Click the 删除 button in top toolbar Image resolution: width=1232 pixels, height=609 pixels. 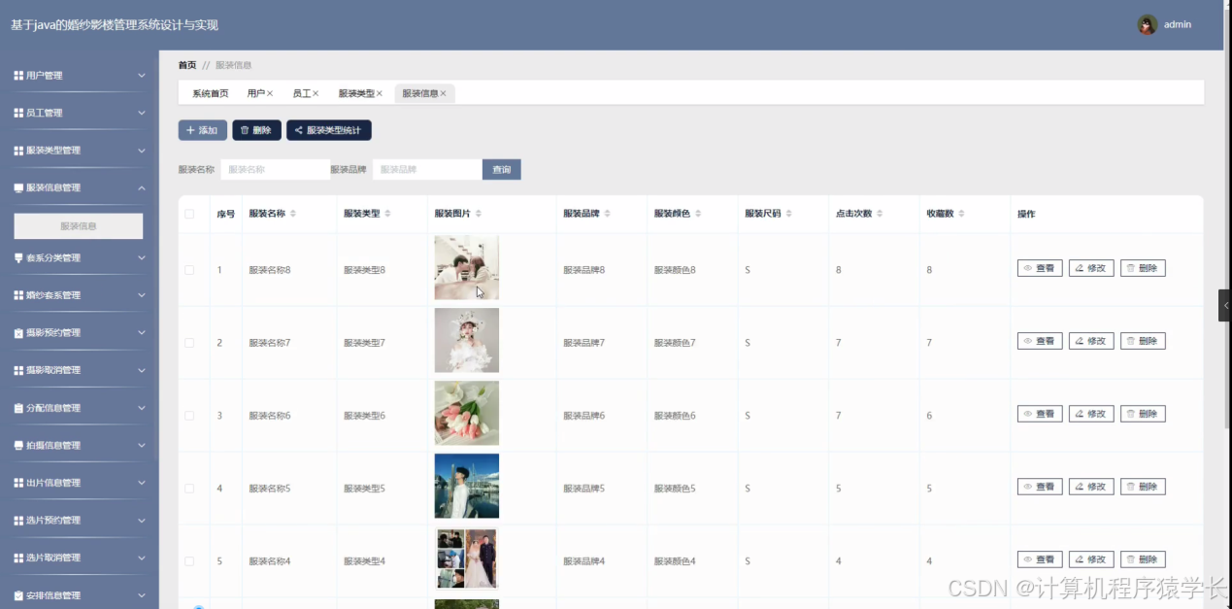coord(256,130)
